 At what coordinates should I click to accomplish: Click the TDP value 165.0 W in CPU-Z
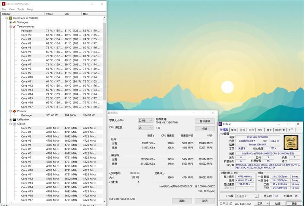pos(274,141)
